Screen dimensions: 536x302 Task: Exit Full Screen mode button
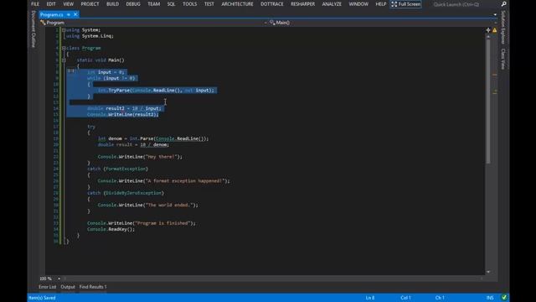(405, 4)
